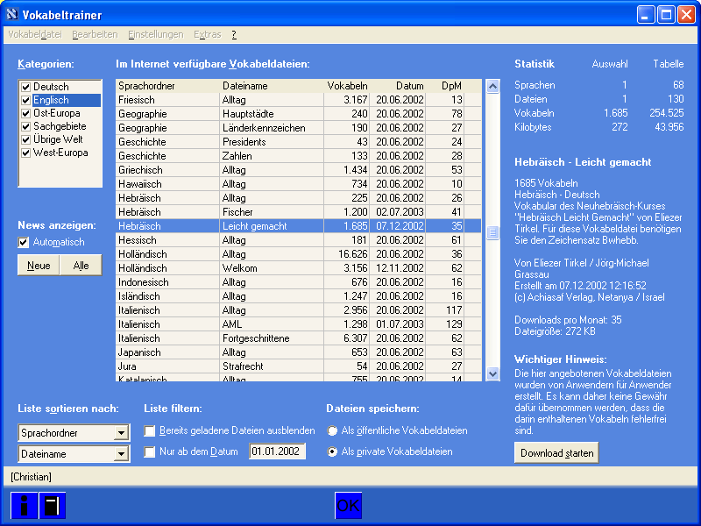Click the blue info icon at bottom left
Screen dimensions: 701x526
(x=24, y=506)
